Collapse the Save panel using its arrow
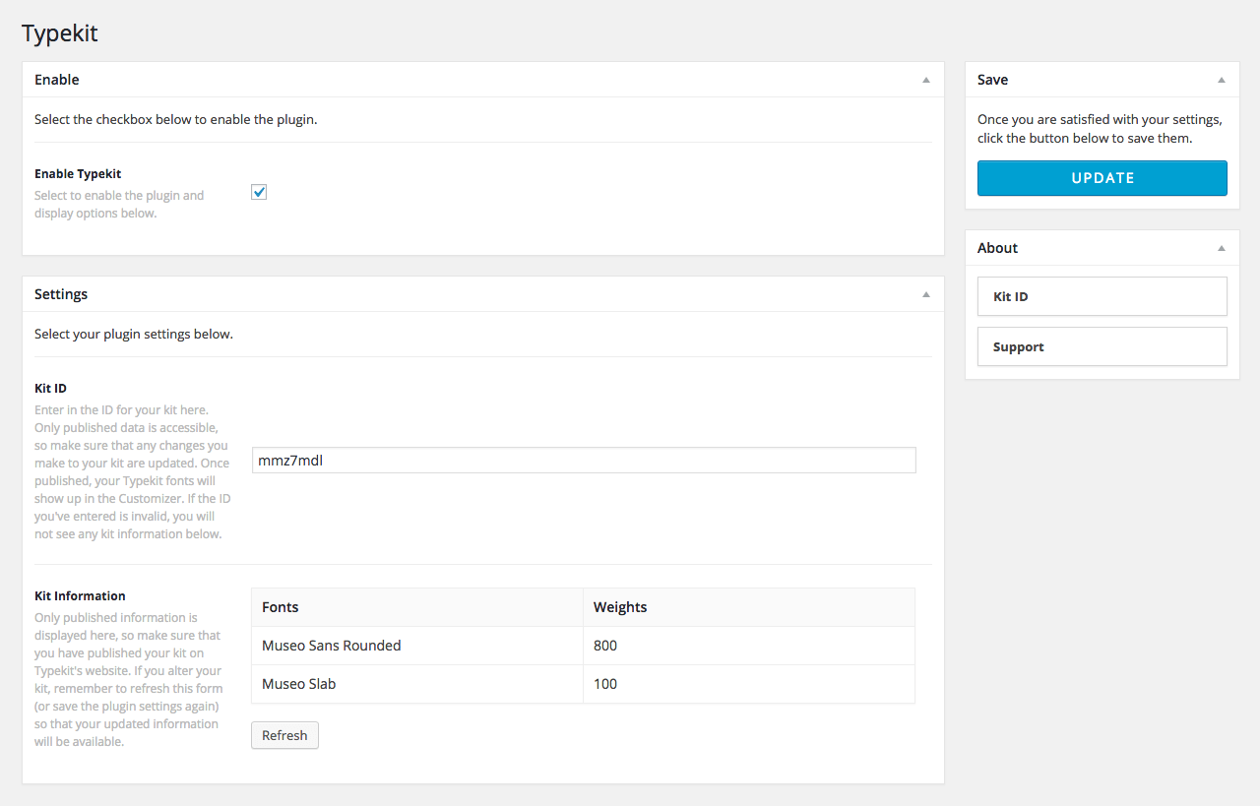This screenshot has height=806, width=1260. click(x=1221, y=80)
